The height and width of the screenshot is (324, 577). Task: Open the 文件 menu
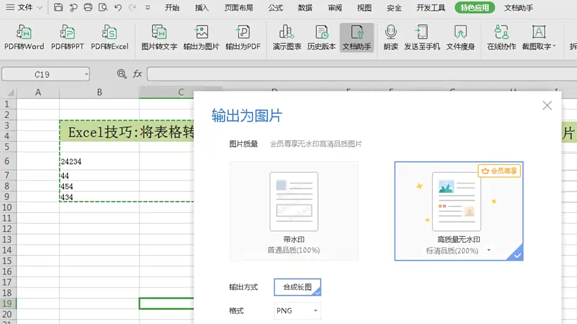tap(25, 7)
